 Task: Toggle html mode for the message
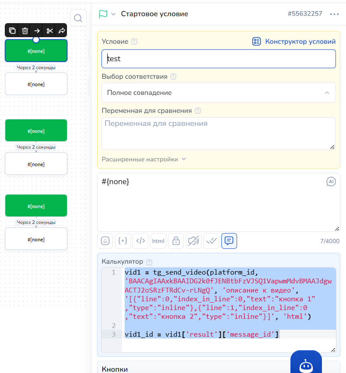point(158,241)
